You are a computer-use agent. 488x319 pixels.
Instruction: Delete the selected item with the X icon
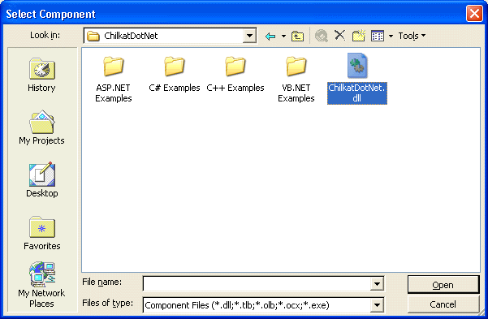(339, 36)
